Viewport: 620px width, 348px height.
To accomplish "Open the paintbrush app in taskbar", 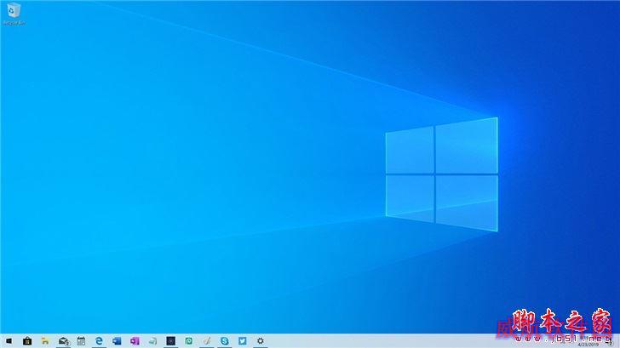I will [207, 341].
